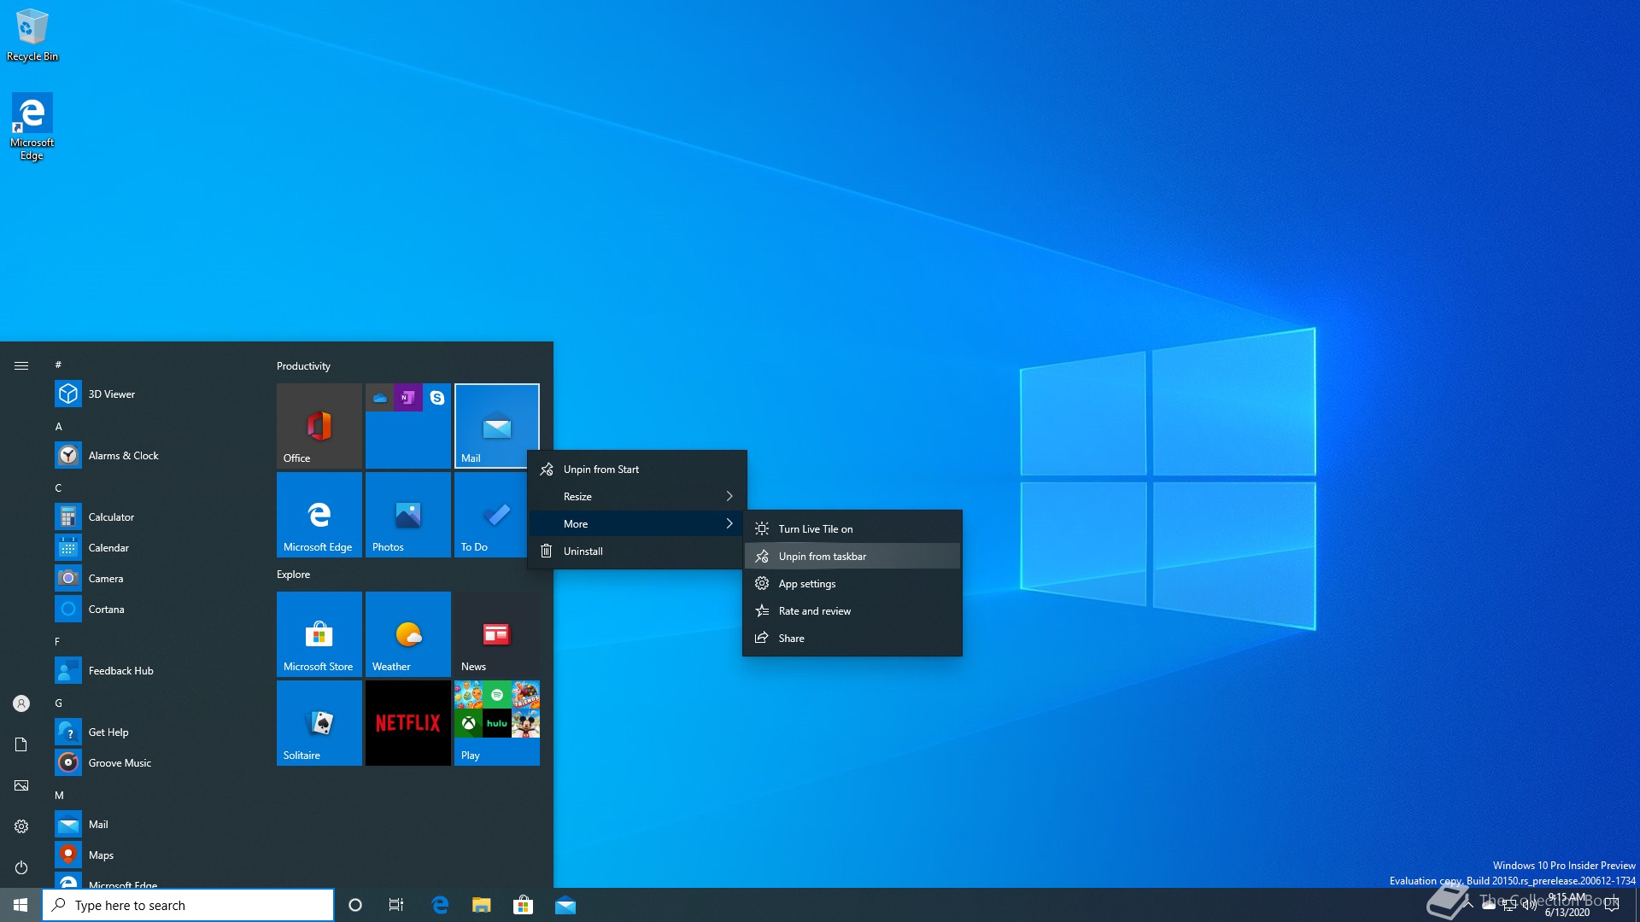This screenshot has height=922, width=1640.
Task: Open Task View on taskbar
Action: tap(396, 905)
